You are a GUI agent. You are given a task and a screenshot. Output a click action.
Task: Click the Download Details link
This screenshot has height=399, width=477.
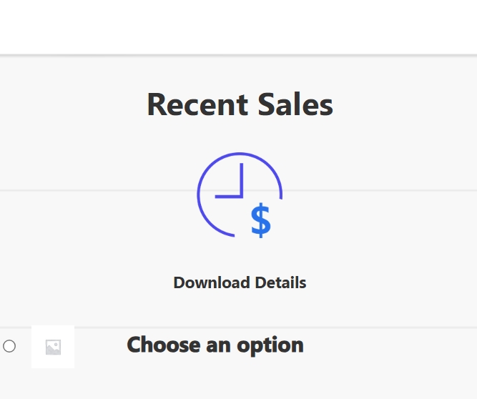(x=240, y=283)
